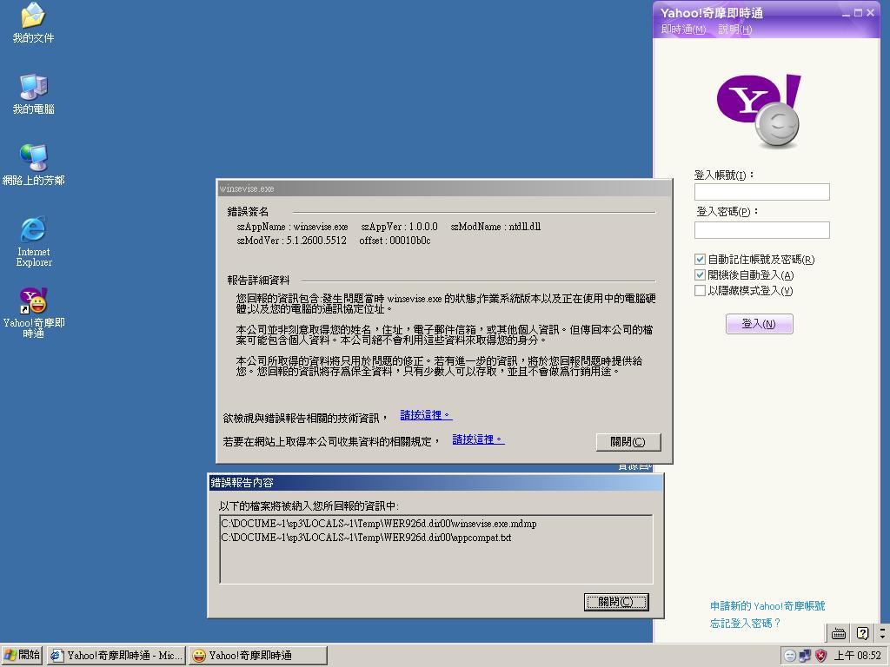Switch to the Yahoo!奇摩即時通 smiley taskbar button
The image size is (890, 667).
coord(258,656)
